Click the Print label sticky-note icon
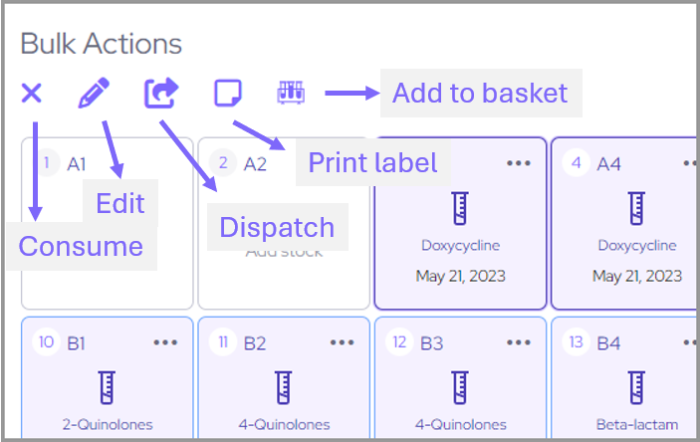 point(228,94)
